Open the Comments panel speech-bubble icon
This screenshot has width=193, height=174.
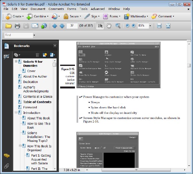[7, 156]
